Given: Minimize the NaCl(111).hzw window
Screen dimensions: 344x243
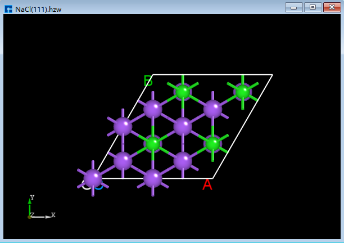Looking at the screenshot, I should pyautogui.click(x=294, y=7).
